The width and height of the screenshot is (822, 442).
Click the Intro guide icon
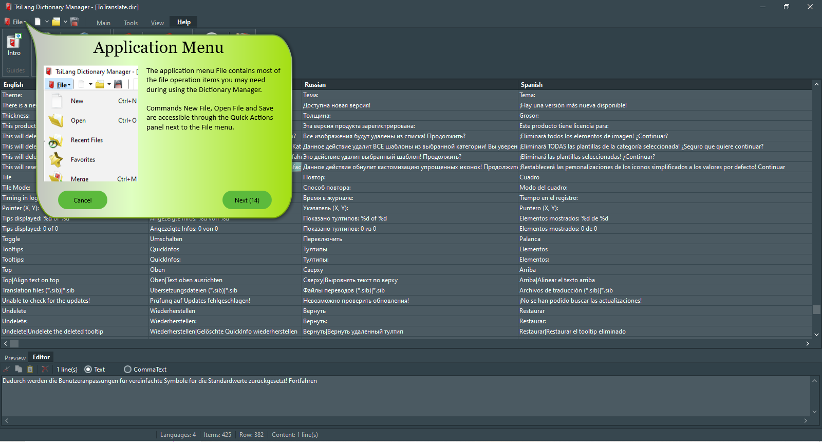pos(14,45)
